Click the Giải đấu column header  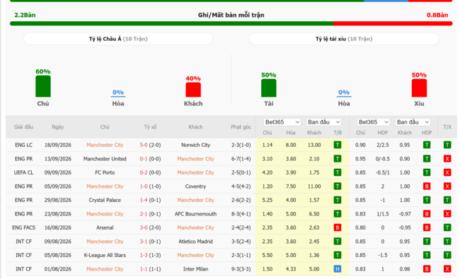pyautogui.click(x=23, y=126)
